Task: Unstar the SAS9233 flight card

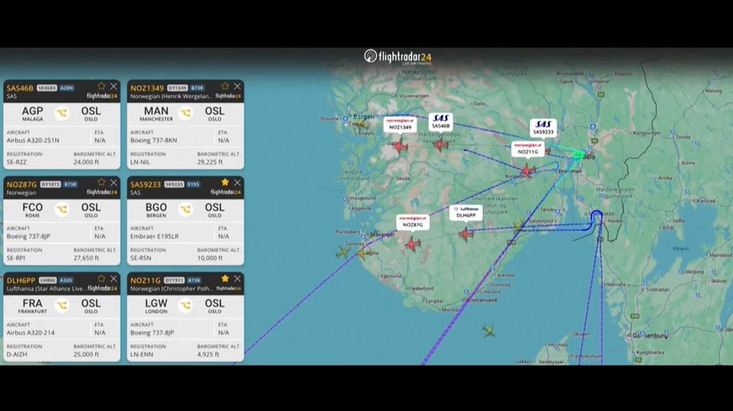Action: 225,182
